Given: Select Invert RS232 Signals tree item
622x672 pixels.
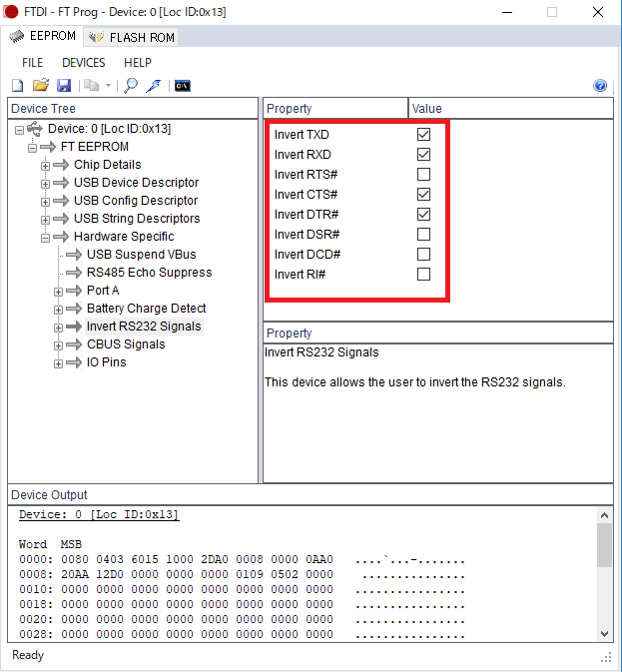Looking at the screenshot, I should [x=144, y=327].
